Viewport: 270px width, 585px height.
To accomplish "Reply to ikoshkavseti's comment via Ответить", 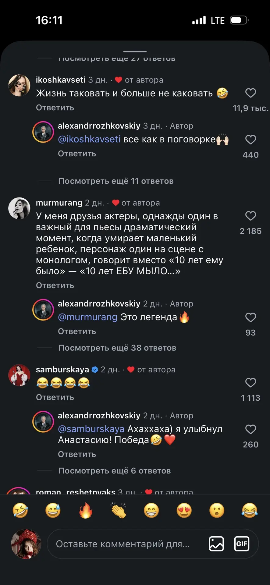I will [55, 108].
